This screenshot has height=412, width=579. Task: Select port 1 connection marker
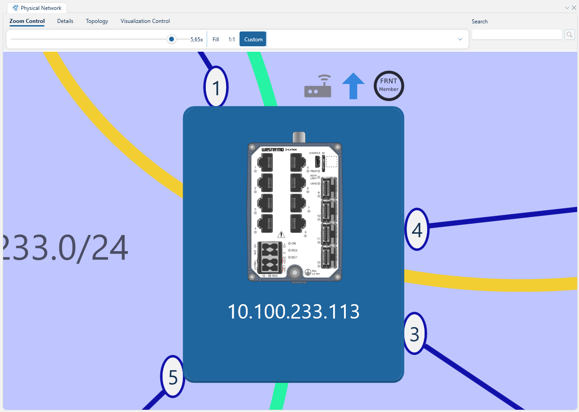coord(216,88)
